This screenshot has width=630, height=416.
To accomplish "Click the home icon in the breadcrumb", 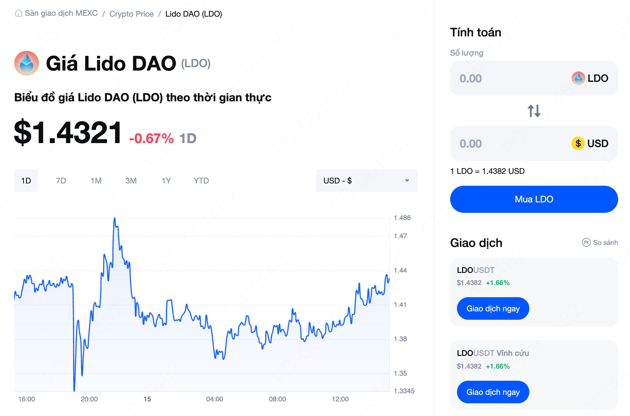I will pyautogui.click(x=19, y=13).
